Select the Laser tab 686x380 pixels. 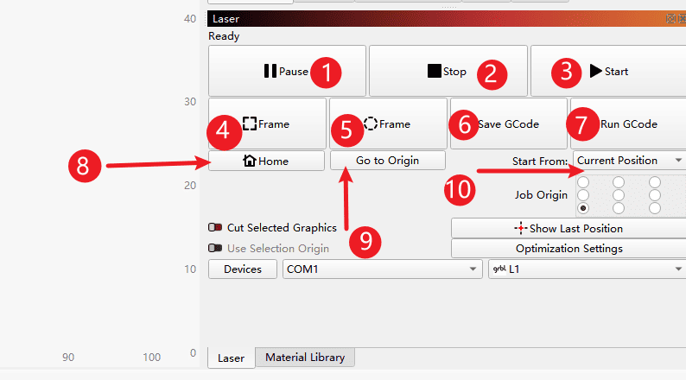[x=231, y=358]
